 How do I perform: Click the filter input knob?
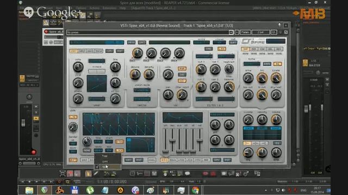182,95
